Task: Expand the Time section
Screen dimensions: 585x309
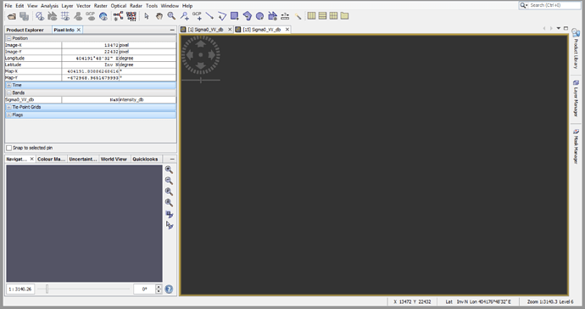Action: [x=9, y=85]
